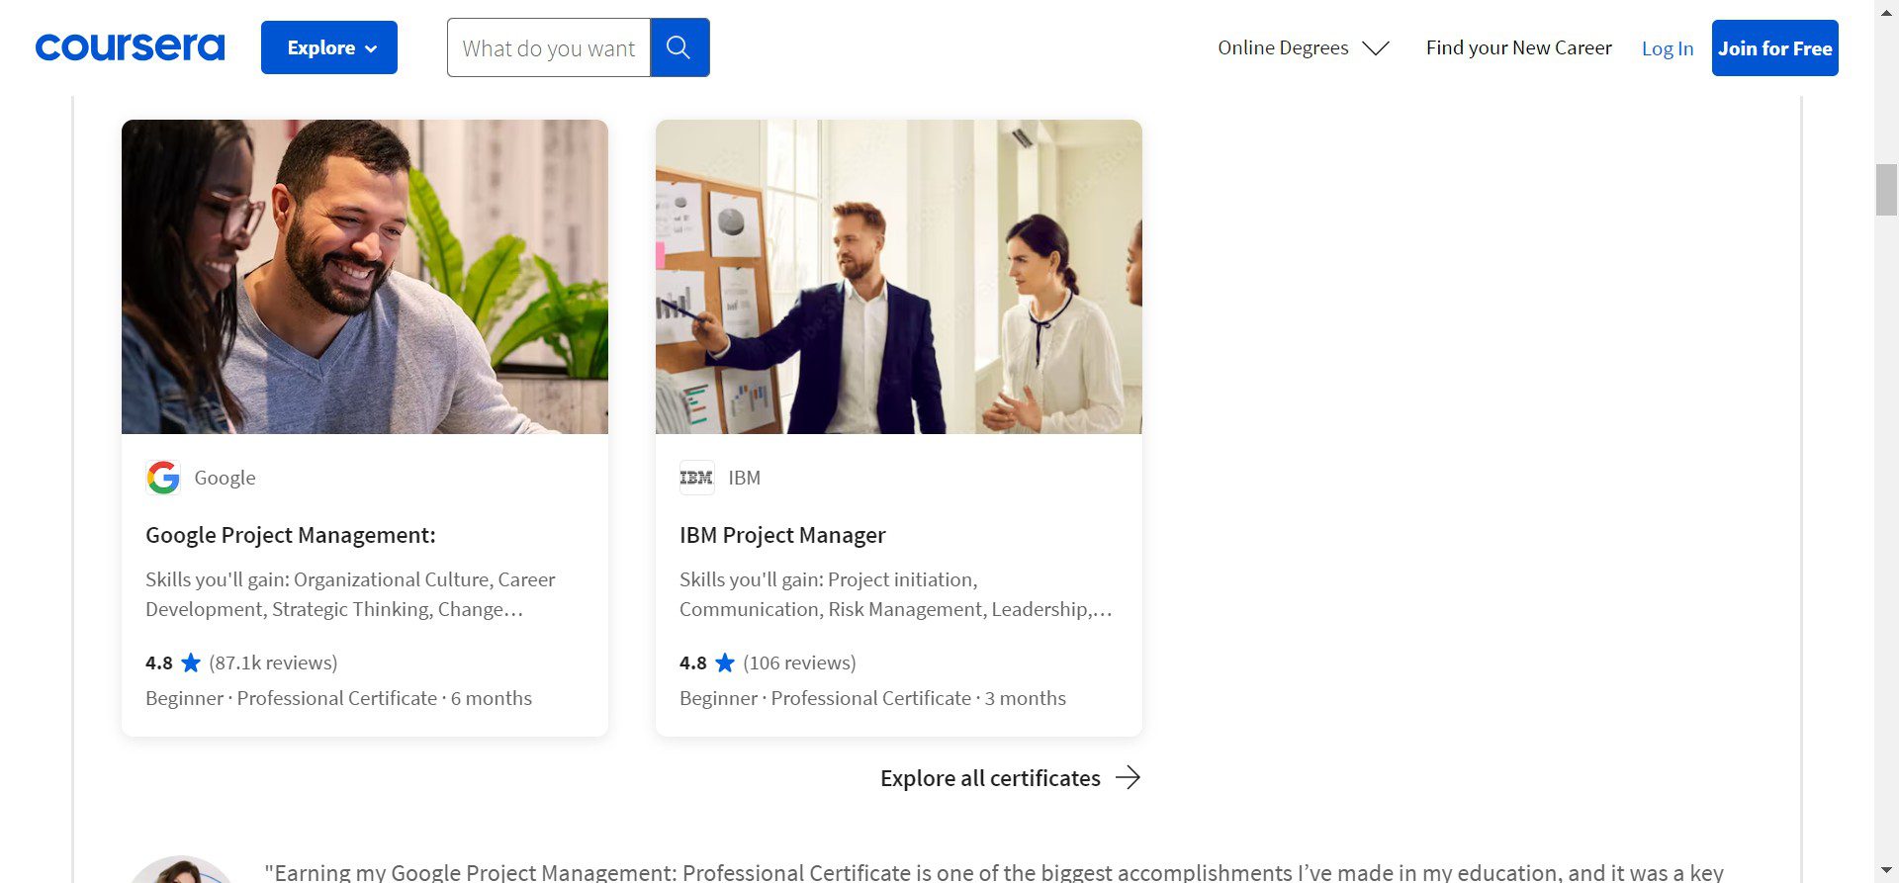
Task: Click the vertical scrollbar thumb
Action: (1886, 190)
